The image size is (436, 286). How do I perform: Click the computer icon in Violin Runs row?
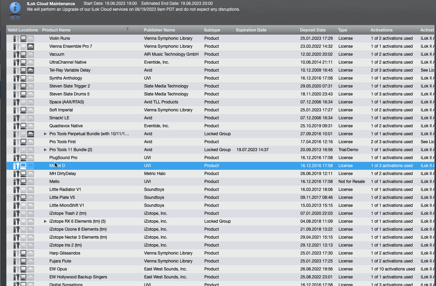tap(24, 38)
